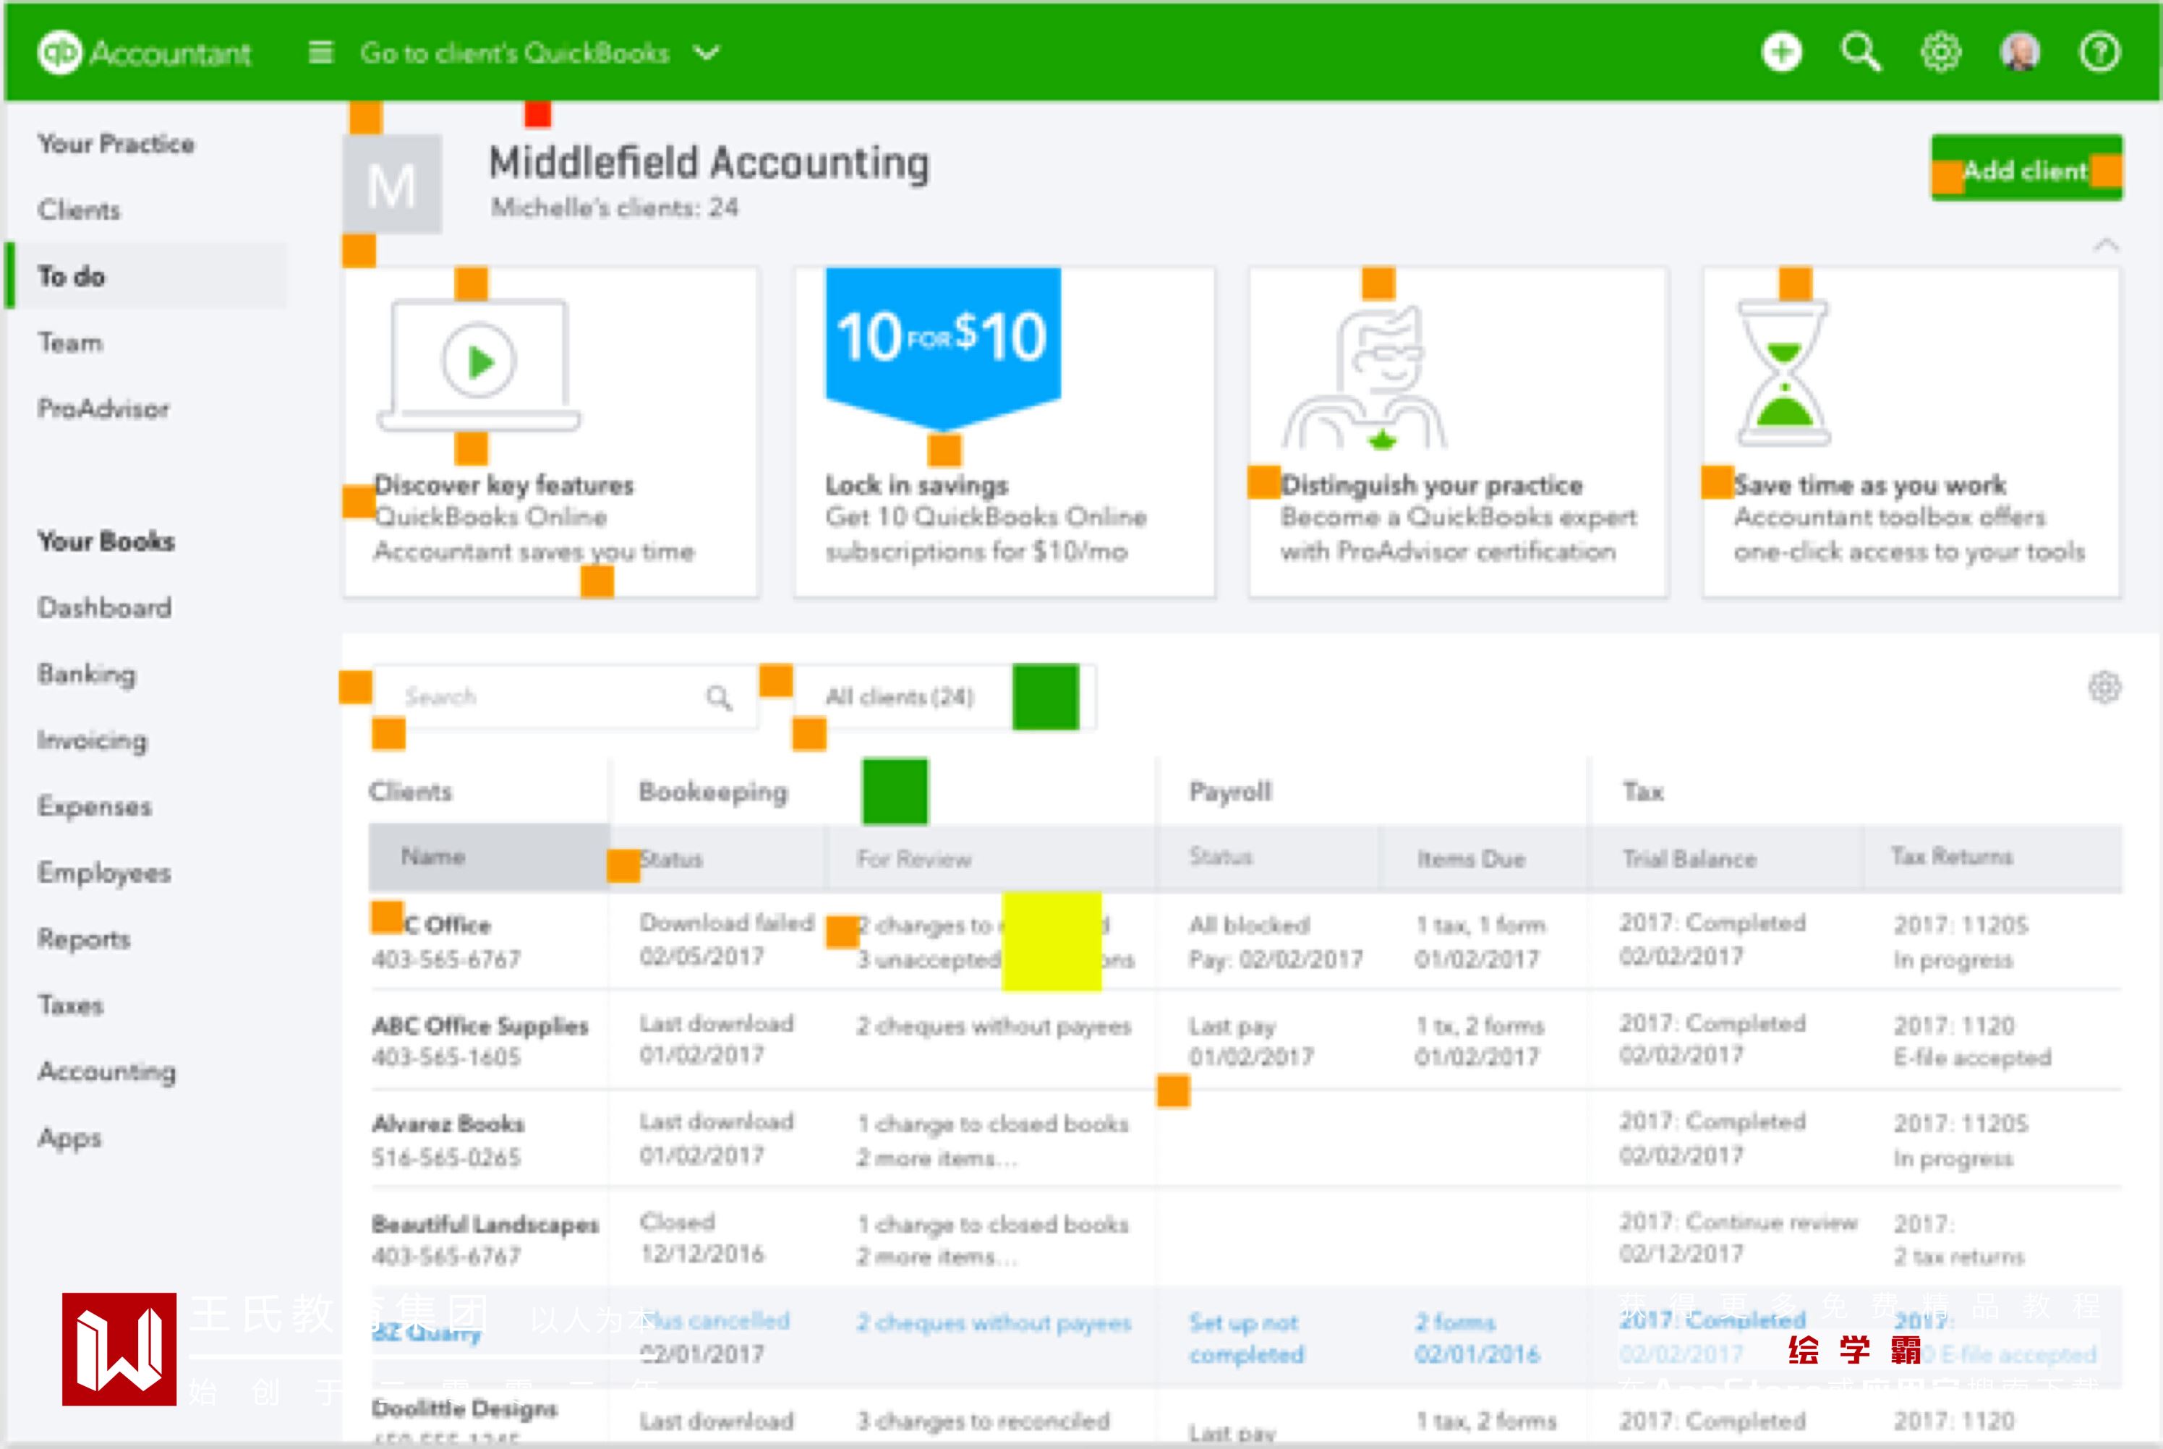Image resolution: width=2163 pixels, height=1449 pixels.
Task: Open the ABC Office Supplies client
Action: coord(479,1026)
